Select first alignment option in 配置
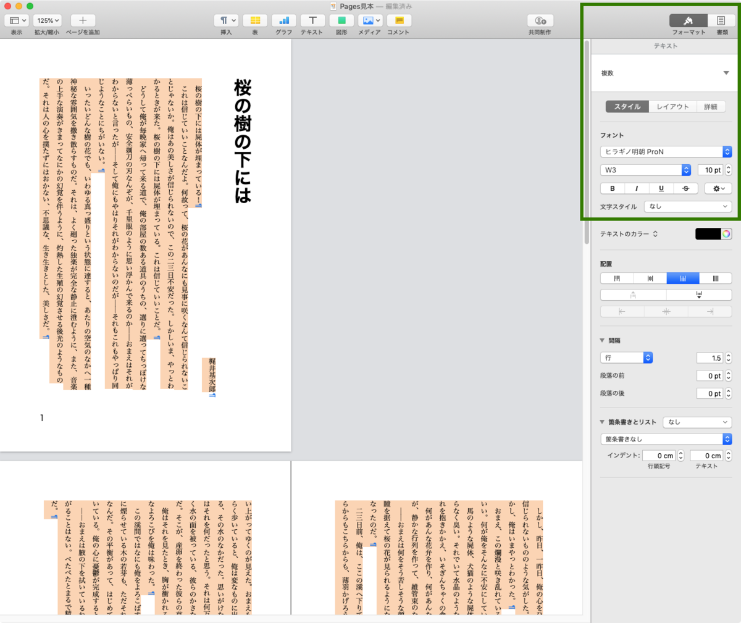This screenshot has width=741, height=623. coord(617,278)
